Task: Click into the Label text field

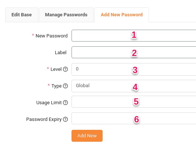Action: [x=134, y=52]
